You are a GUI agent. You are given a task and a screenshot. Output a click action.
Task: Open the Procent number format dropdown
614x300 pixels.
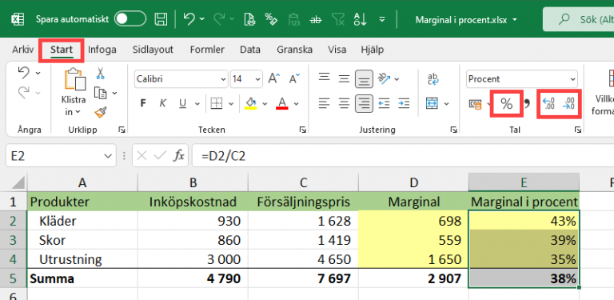point(573,79)
